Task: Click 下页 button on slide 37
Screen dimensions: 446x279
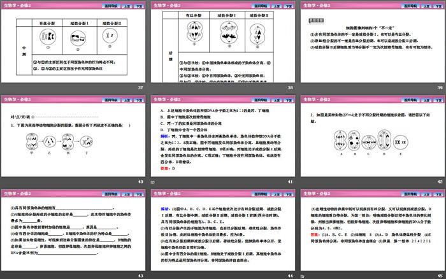Action: point(139,6)
